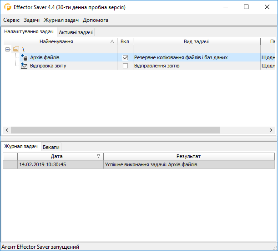Switch to the Активні задачі tab

(x=76, y=32)
